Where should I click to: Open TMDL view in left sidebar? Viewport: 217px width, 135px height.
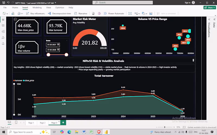(3, 44)
